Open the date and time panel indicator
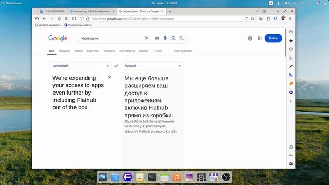The height and width of the screenshot is (185, 329). (164, 3)
